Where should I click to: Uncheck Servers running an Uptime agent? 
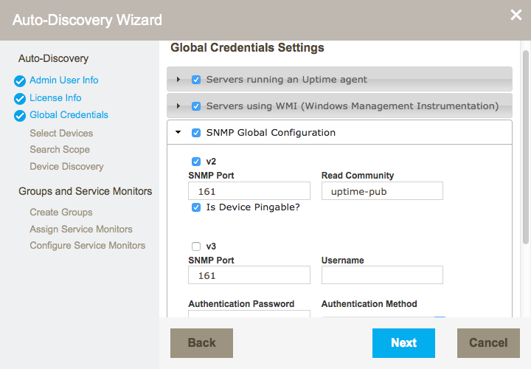tap(196, 80)
